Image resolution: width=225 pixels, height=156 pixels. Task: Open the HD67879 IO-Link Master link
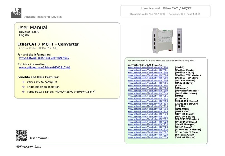[x=148, y=137]
